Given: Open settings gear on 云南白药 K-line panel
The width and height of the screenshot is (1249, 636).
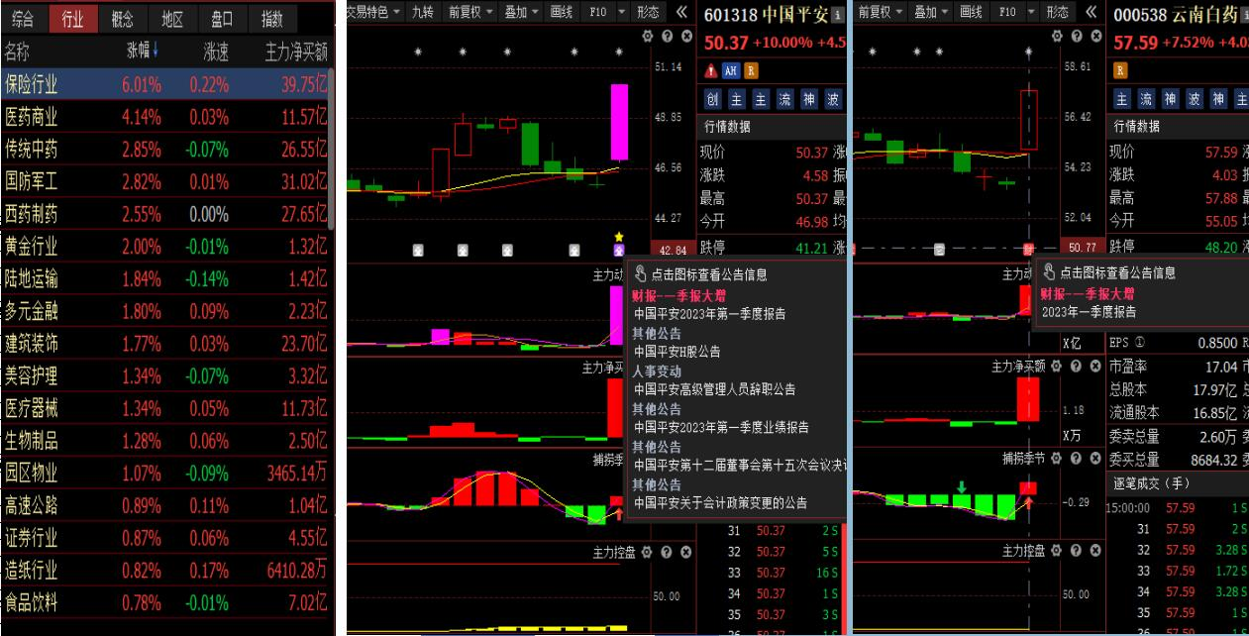Looking at the screenshot, I should (x=1059, y=36).
